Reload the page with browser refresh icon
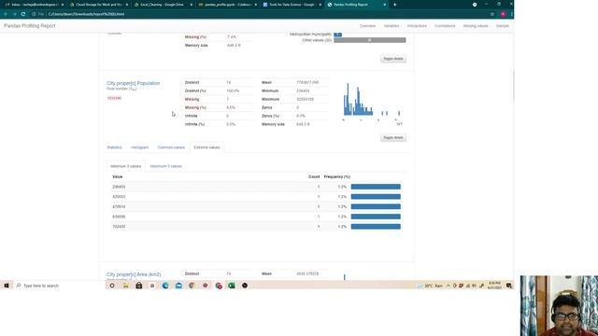This screenshot has width=598, height=336. 23,14
